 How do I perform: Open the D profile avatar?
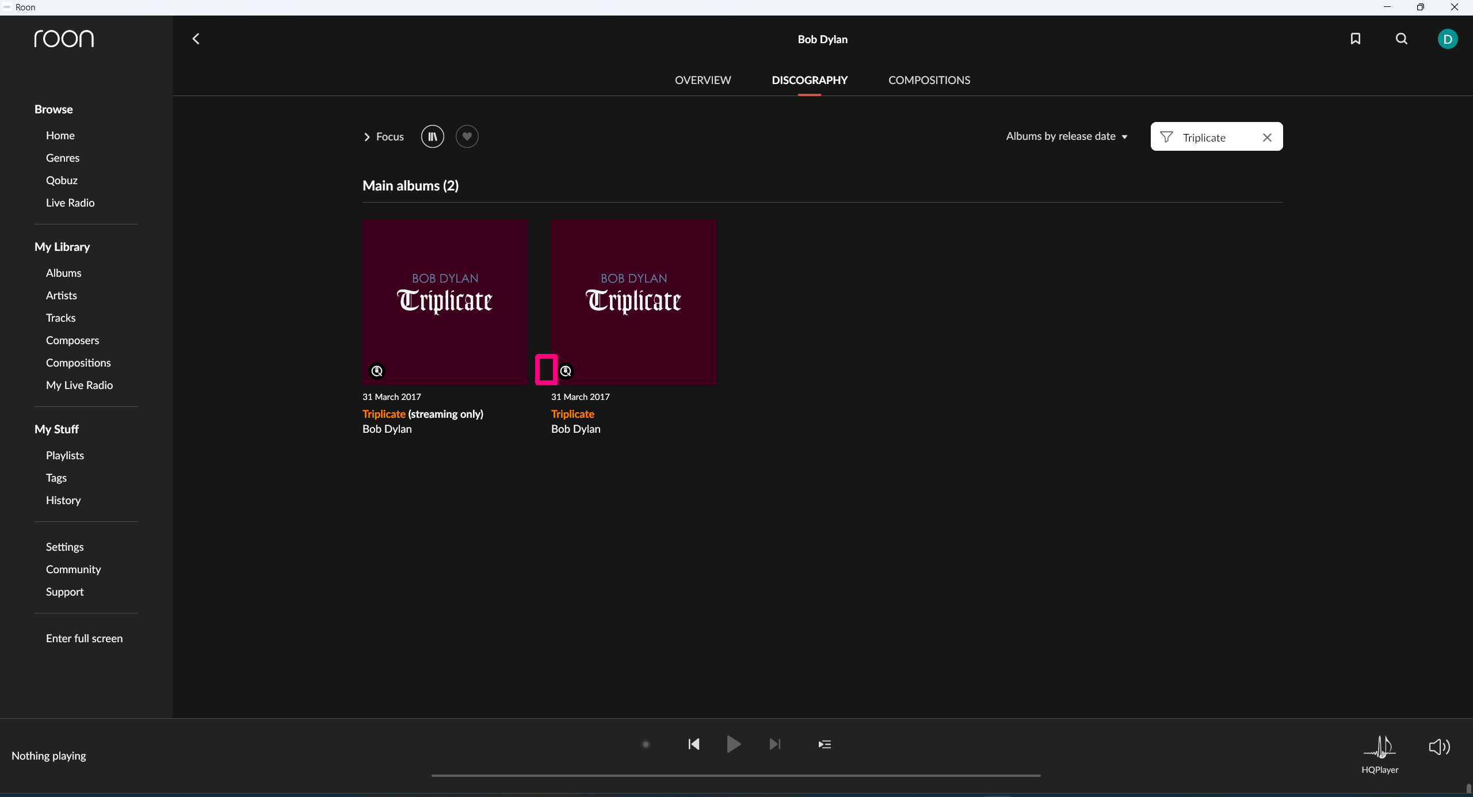pos(1447,39)
